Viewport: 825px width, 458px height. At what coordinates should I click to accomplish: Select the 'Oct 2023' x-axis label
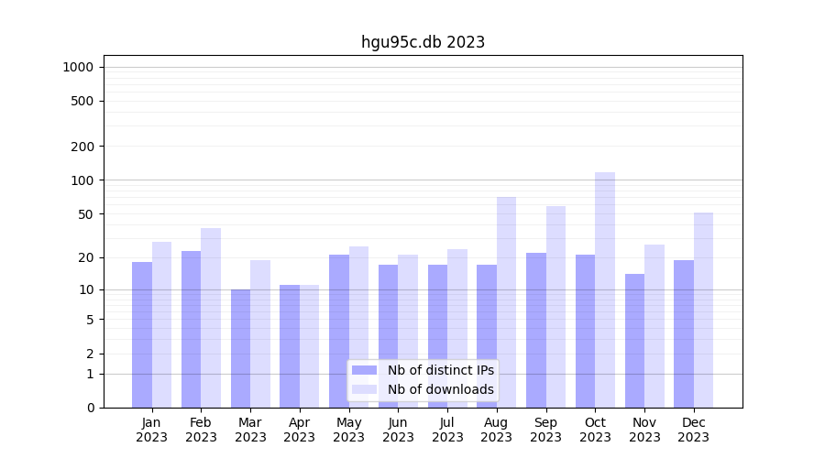[595, 430]
